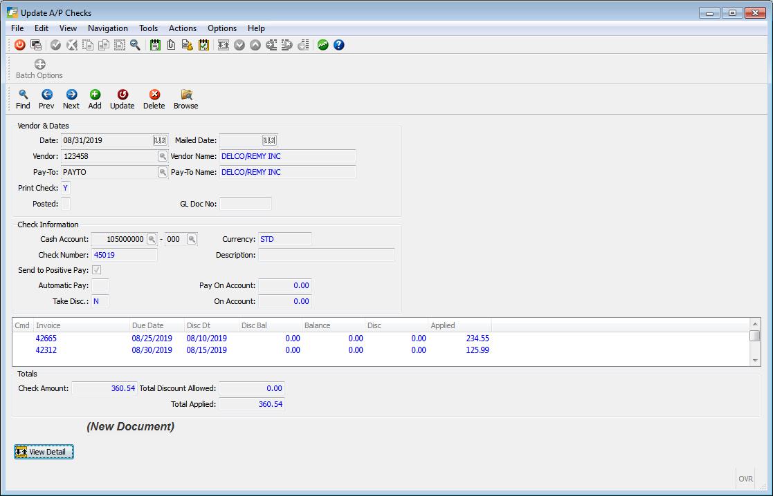
Task: Click the Posted checkbox
Action: point(64,204)
